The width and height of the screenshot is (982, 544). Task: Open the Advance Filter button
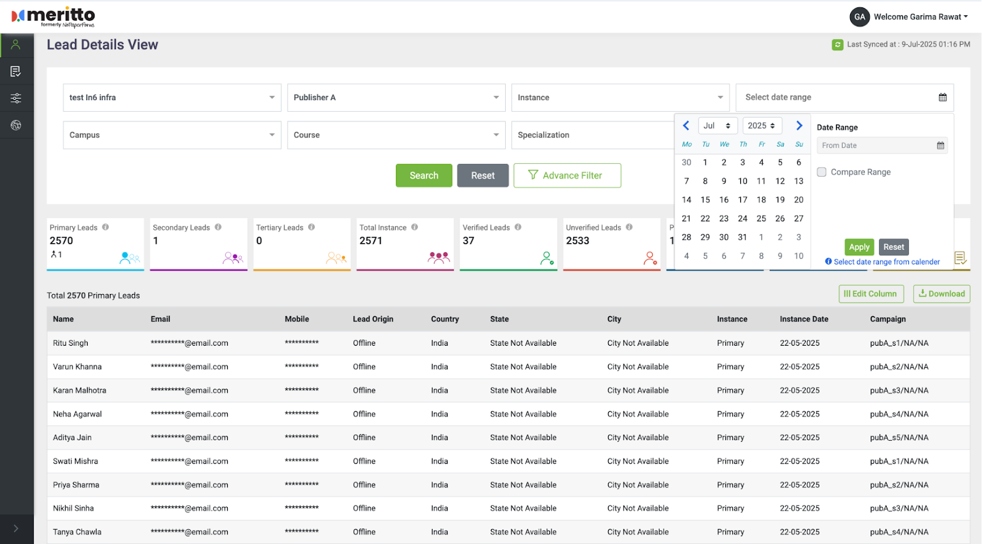(566, 176)
